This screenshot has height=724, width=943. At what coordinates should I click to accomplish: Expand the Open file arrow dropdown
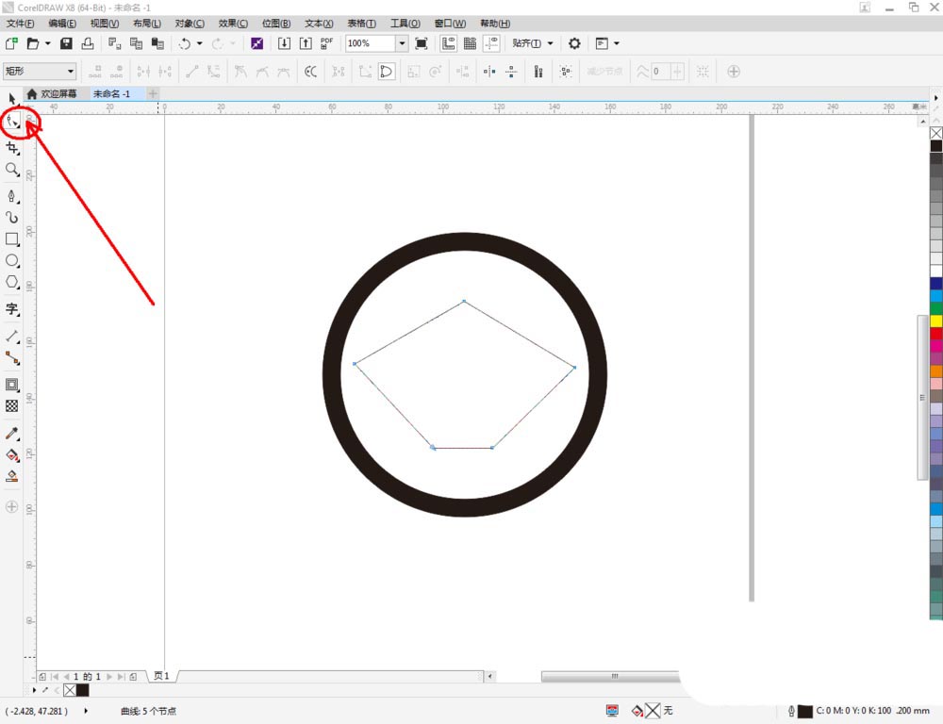pyautogui.click(x=47, y=43)
